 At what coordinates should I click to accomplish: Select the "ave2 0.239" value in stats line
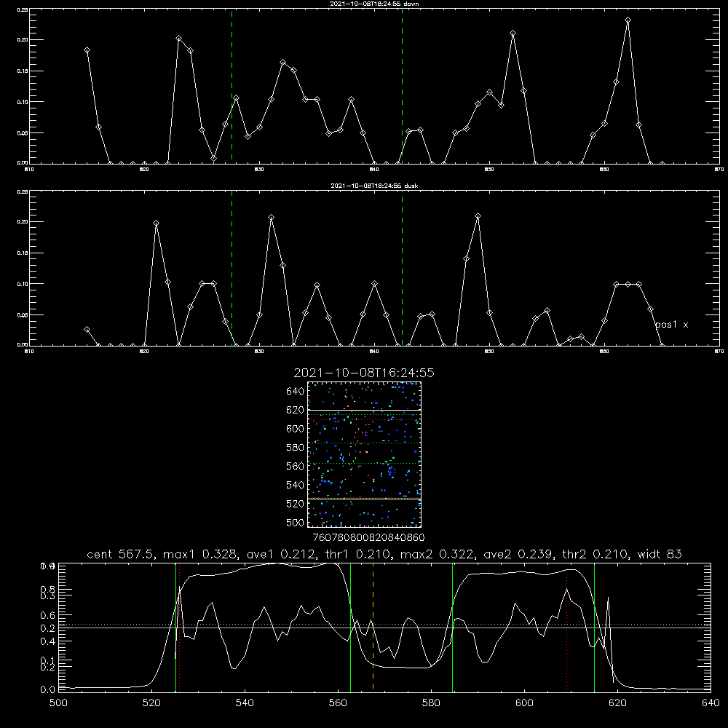[518, 554]
